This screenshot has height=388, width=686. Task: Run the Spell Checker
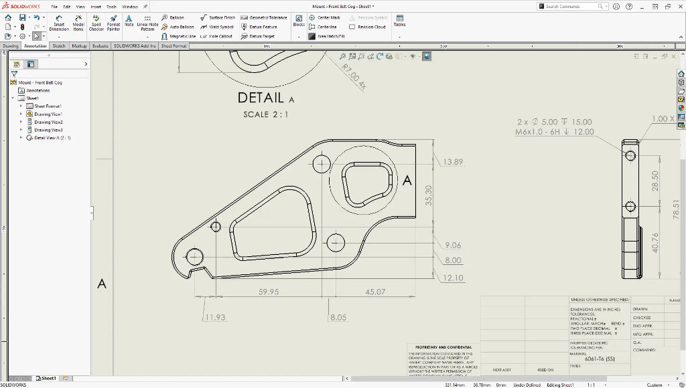pyautogui.click(x=96, y=23)
